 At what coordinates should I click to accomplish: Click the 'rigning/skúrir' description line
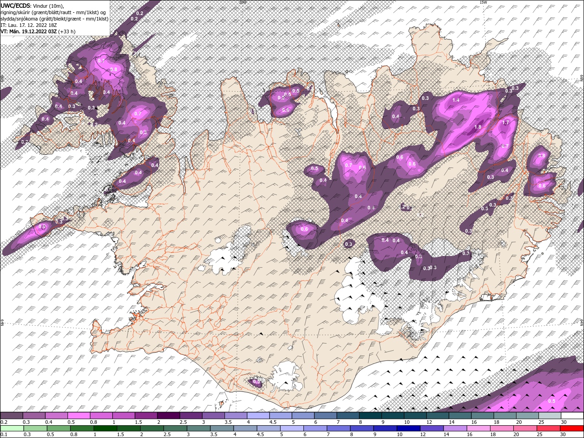click(53, 12)
